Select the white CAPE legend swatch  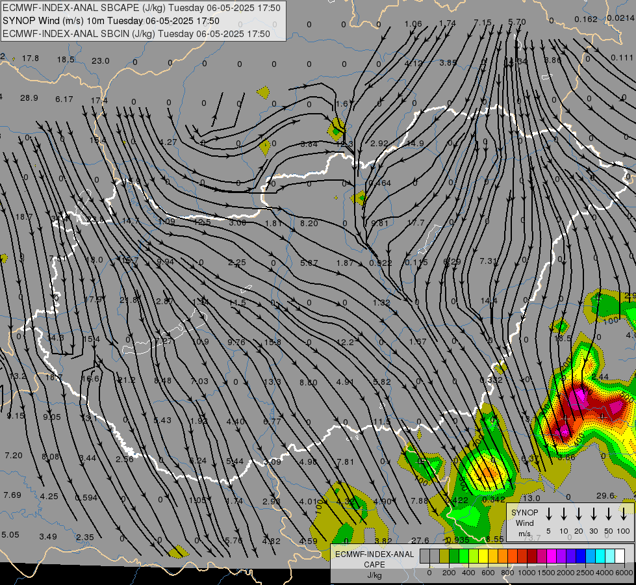click(x=620, y=556)
